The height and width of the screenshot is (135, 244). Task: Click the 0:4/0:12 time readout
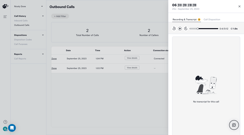click(224, 29)
